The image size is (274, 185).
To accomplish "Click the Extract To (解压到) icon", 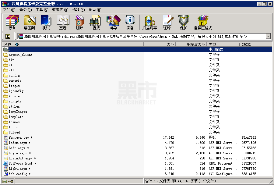I will click(30, 22).
